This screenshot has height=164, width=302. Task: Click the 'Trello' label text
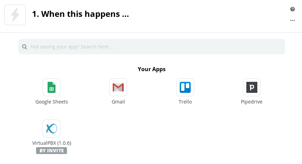(185, 102)
